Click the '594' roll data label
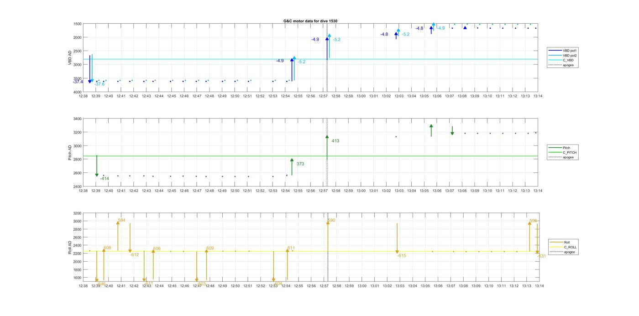This screenshot has width=639, height=316. 121,220
